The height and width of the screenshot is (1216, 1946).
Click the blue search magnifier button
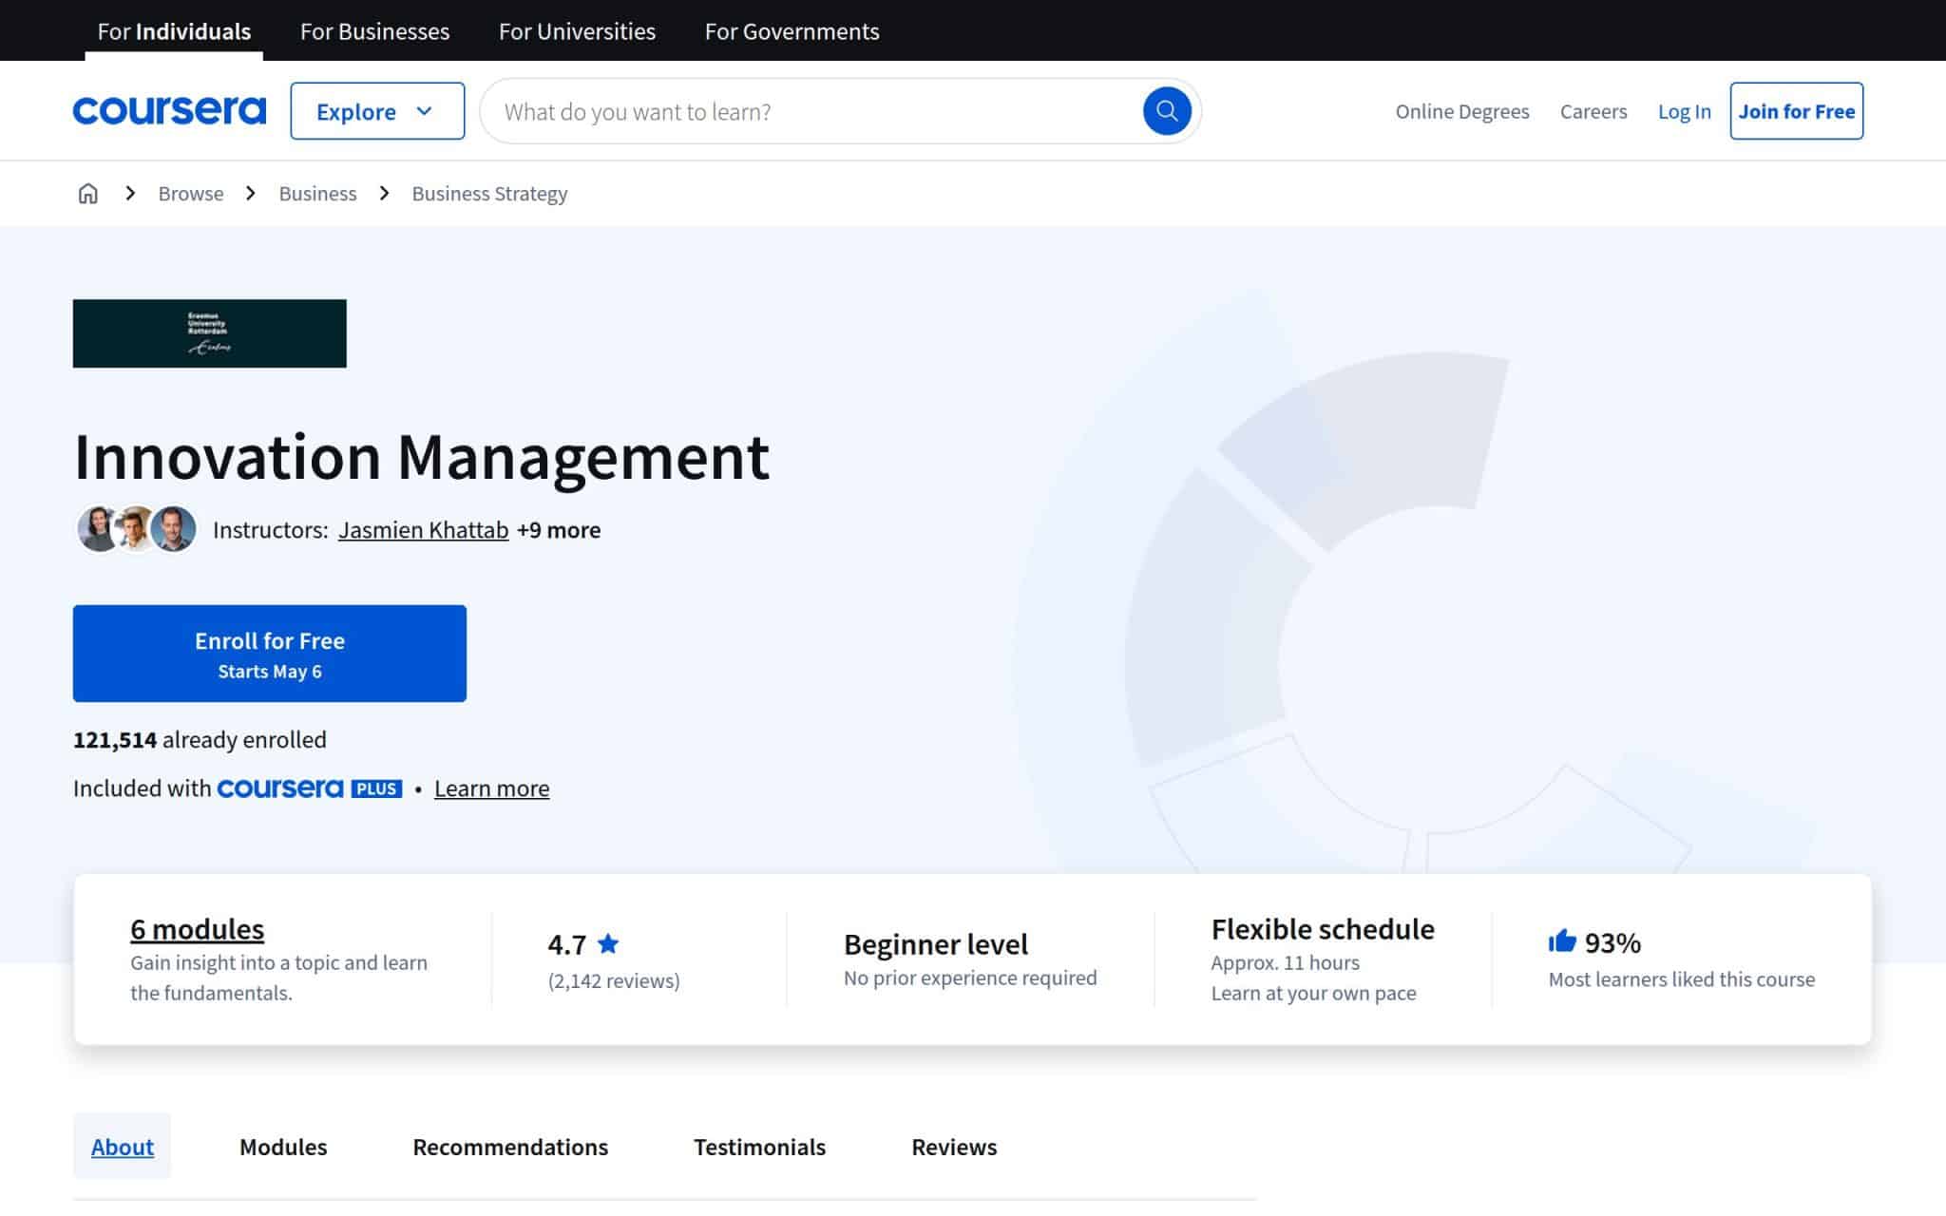(1167, 111)
